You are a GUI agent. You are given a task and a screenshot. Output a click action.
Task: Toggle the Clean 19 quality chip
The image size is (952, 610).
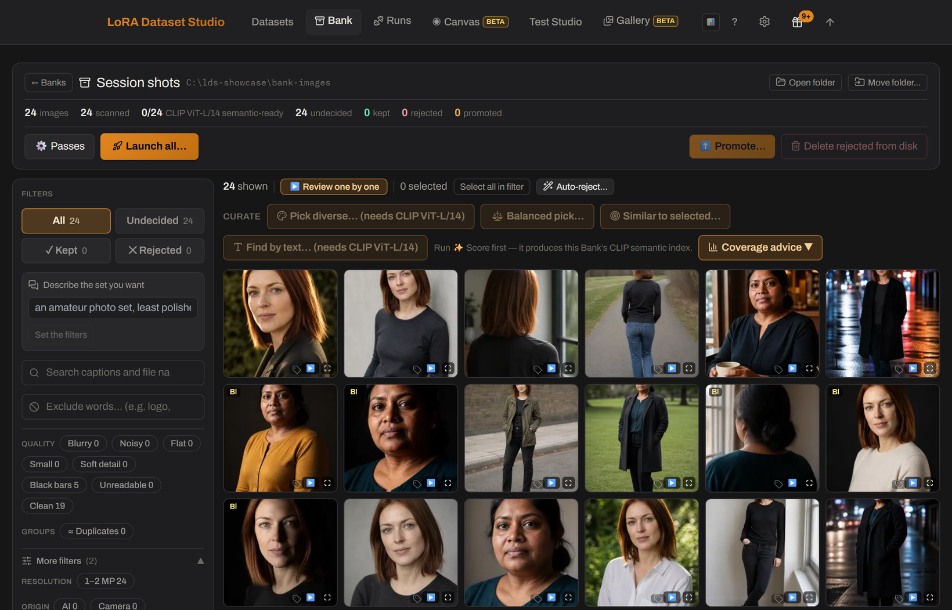click(48, 506)
